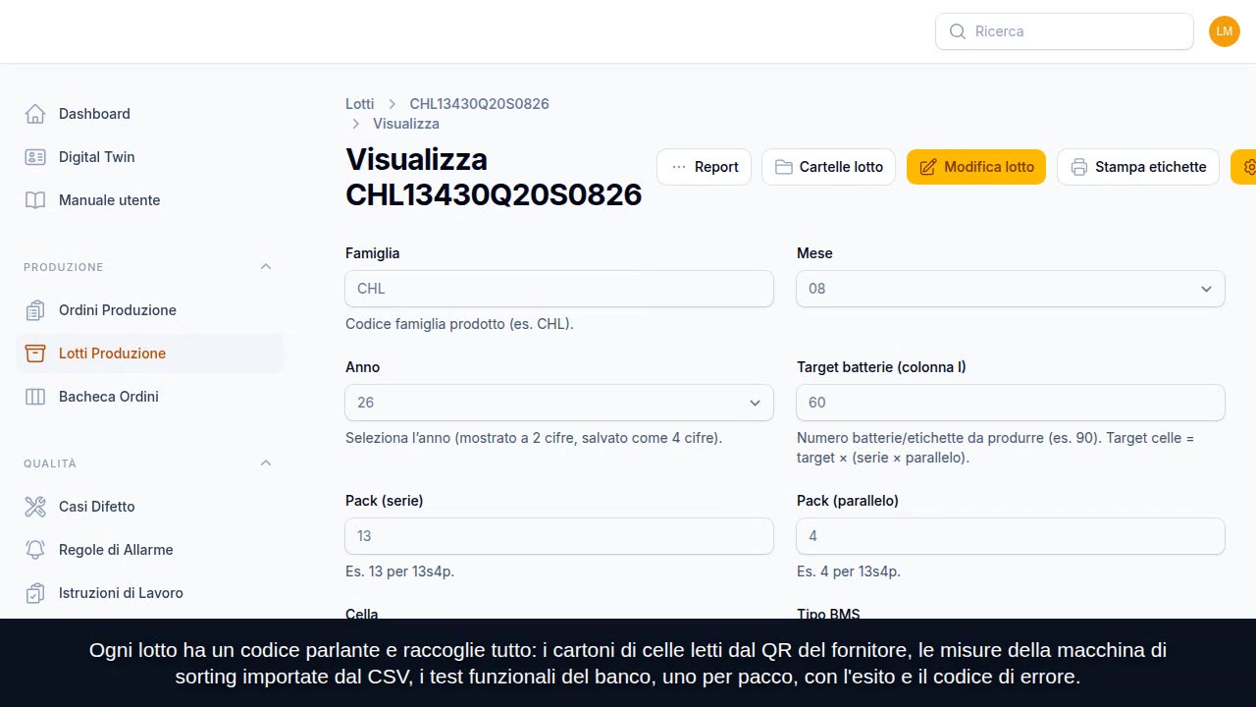Click the Pack (serie) field showing 13
The height and width of the screenshot is (707, 1256).
[559, 536]
